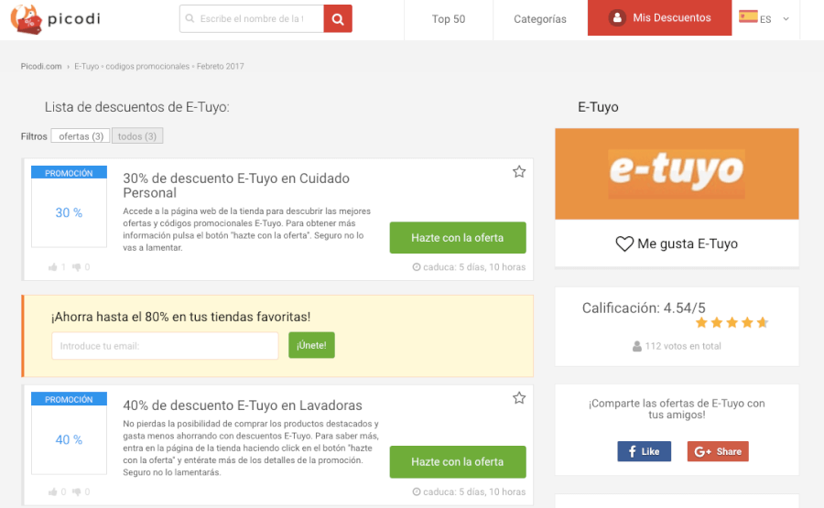Screen dimensions: 824x508
Task: Bookmark the Cuidado Personal offer with the star
Action: (x=519, y=172)
